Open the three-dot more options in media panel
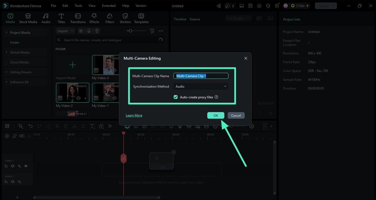The image size is (376, 200). pyautogui.click(x=161, y=31)
